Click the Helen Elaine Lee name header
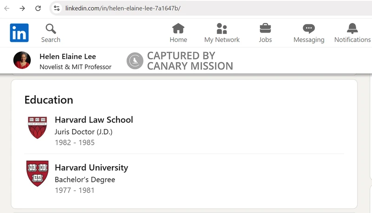Image resolution: width=372 pixels, height=213 pixels. click(x=68, y=57)
